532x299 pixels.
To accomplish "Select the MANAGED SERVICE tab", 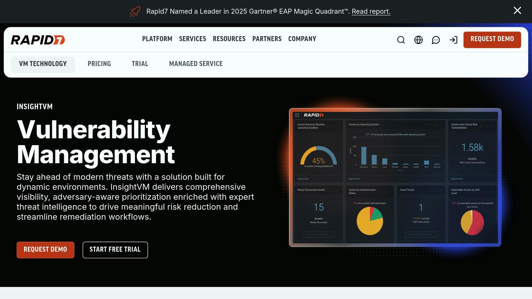I will click(196, 64).
